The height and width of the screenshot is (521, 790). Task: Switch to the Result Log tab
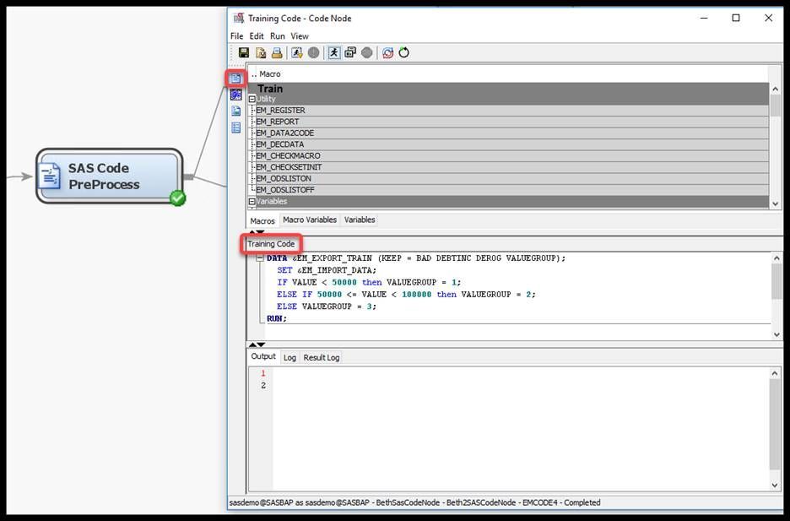pos(322,357)
